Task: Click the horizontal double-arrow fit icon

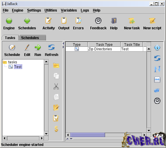Action: 157,80
